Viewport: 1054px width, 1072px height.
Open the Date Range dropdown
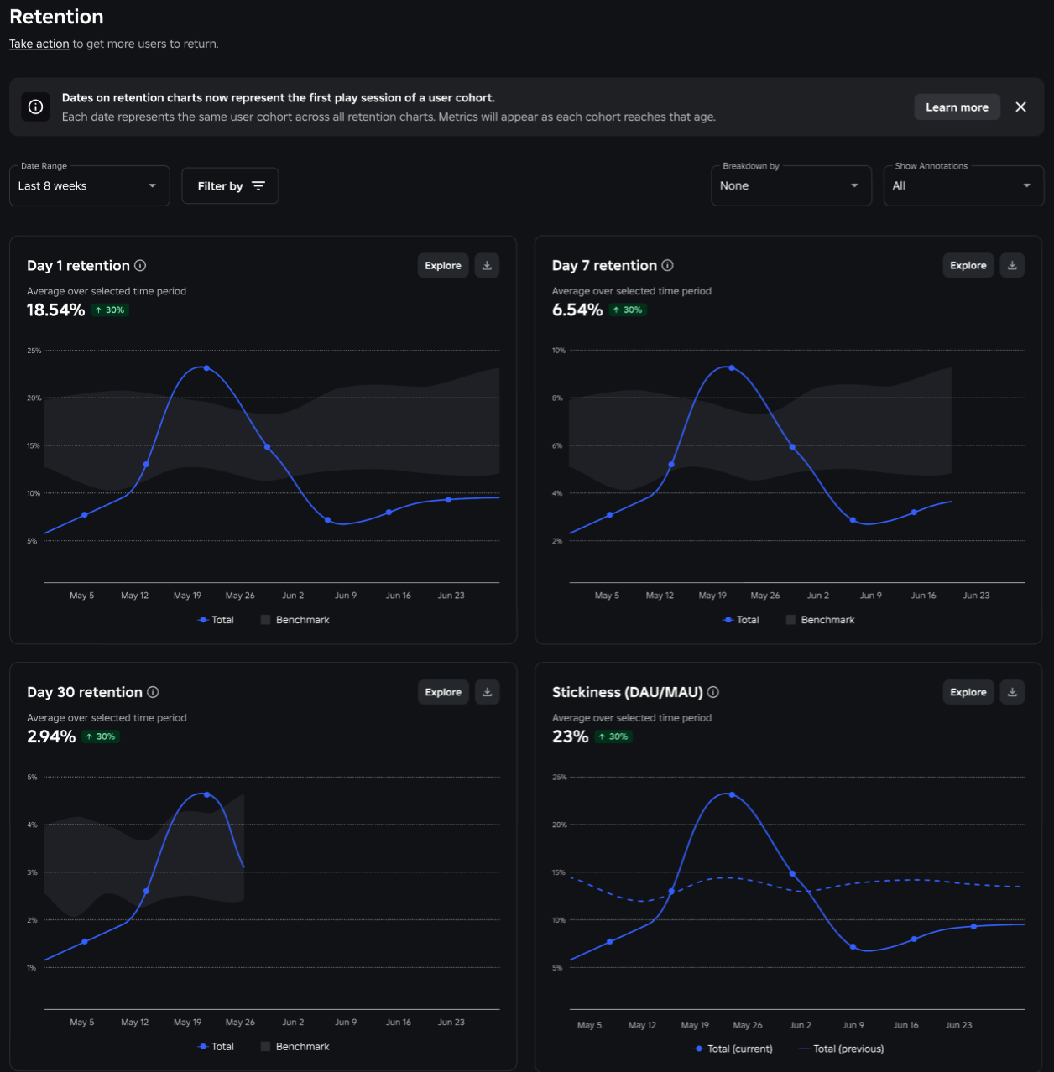(x=89, y=186)
